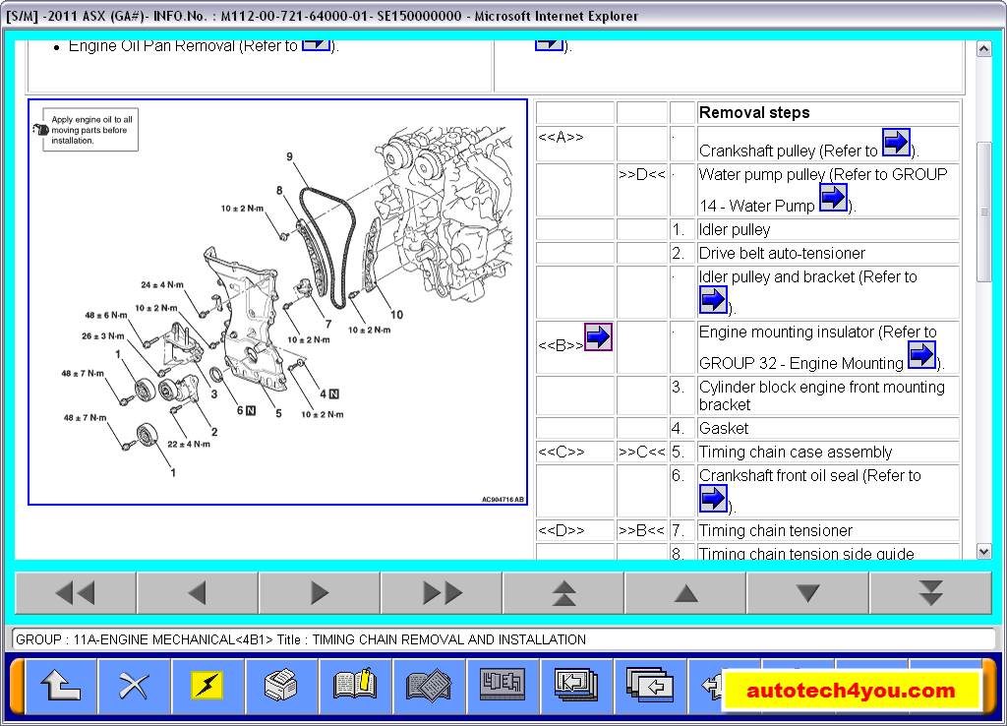Click the yellow lightning bolt icon
Viewport: 1007px width, 726px height.
click(x=207, y=686)
